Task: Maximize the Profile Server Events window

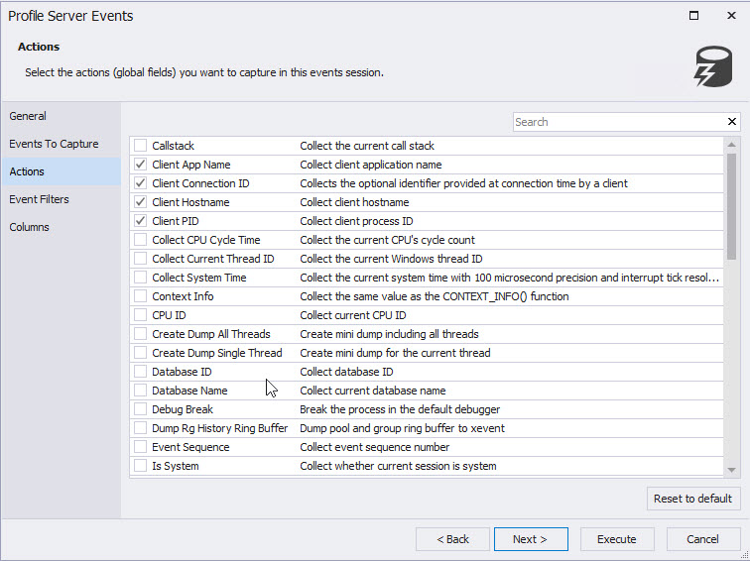Action: [693, 16]
